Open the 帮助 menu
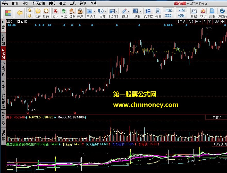The width and height of the screenshot is (227, 173). pyautogui.click(x=93, y=3)
